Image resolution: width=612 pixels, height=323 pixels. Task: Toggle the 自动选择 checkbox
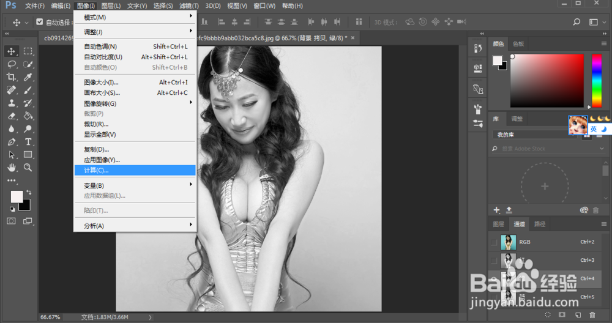pos(40,22)
